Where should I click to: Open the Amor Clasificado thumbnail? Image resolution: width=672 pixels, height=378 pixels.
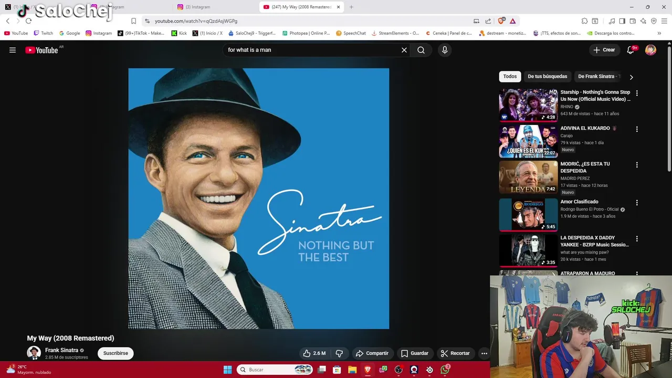coord(528,214)
